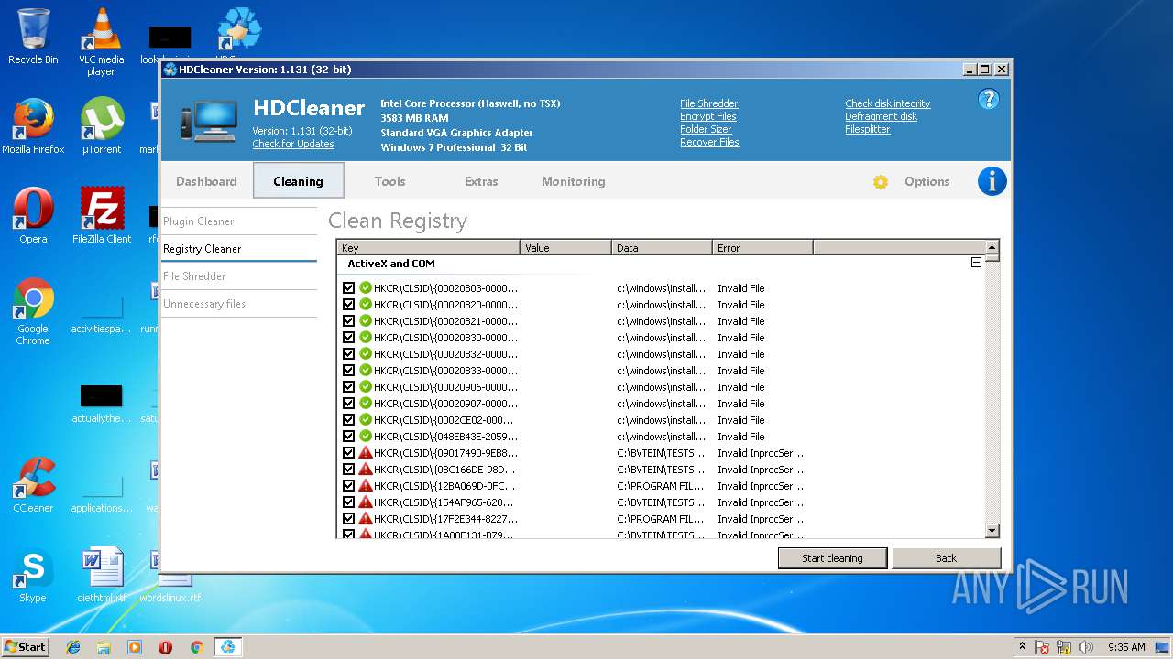Click red warning icon of {09017490-9EB8 row
Screen dimensions: 1173x659
(x=366, y=452)
